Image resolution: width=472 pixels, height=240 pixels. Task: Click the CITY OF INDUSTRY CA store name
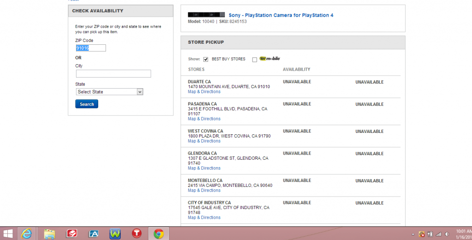[209, 203]
